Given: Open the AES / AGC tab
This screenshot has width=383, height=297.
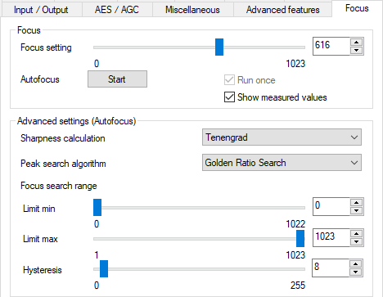Looking at the screenshot, I should [x=117, y=10].
